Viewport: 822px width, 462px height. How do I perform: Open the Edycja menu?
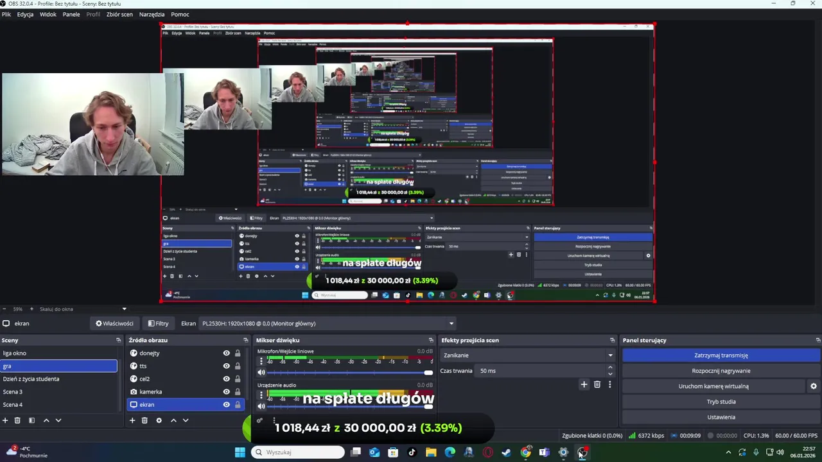[25, 14]
